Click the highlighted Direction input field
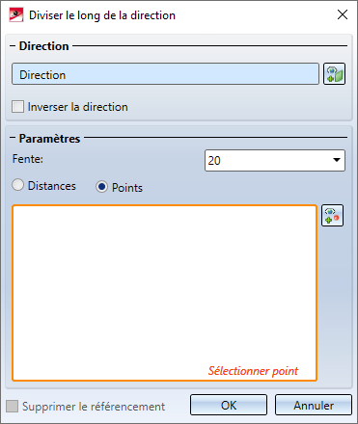This screenshot has width=358, height=424. [x=165, y=74]
